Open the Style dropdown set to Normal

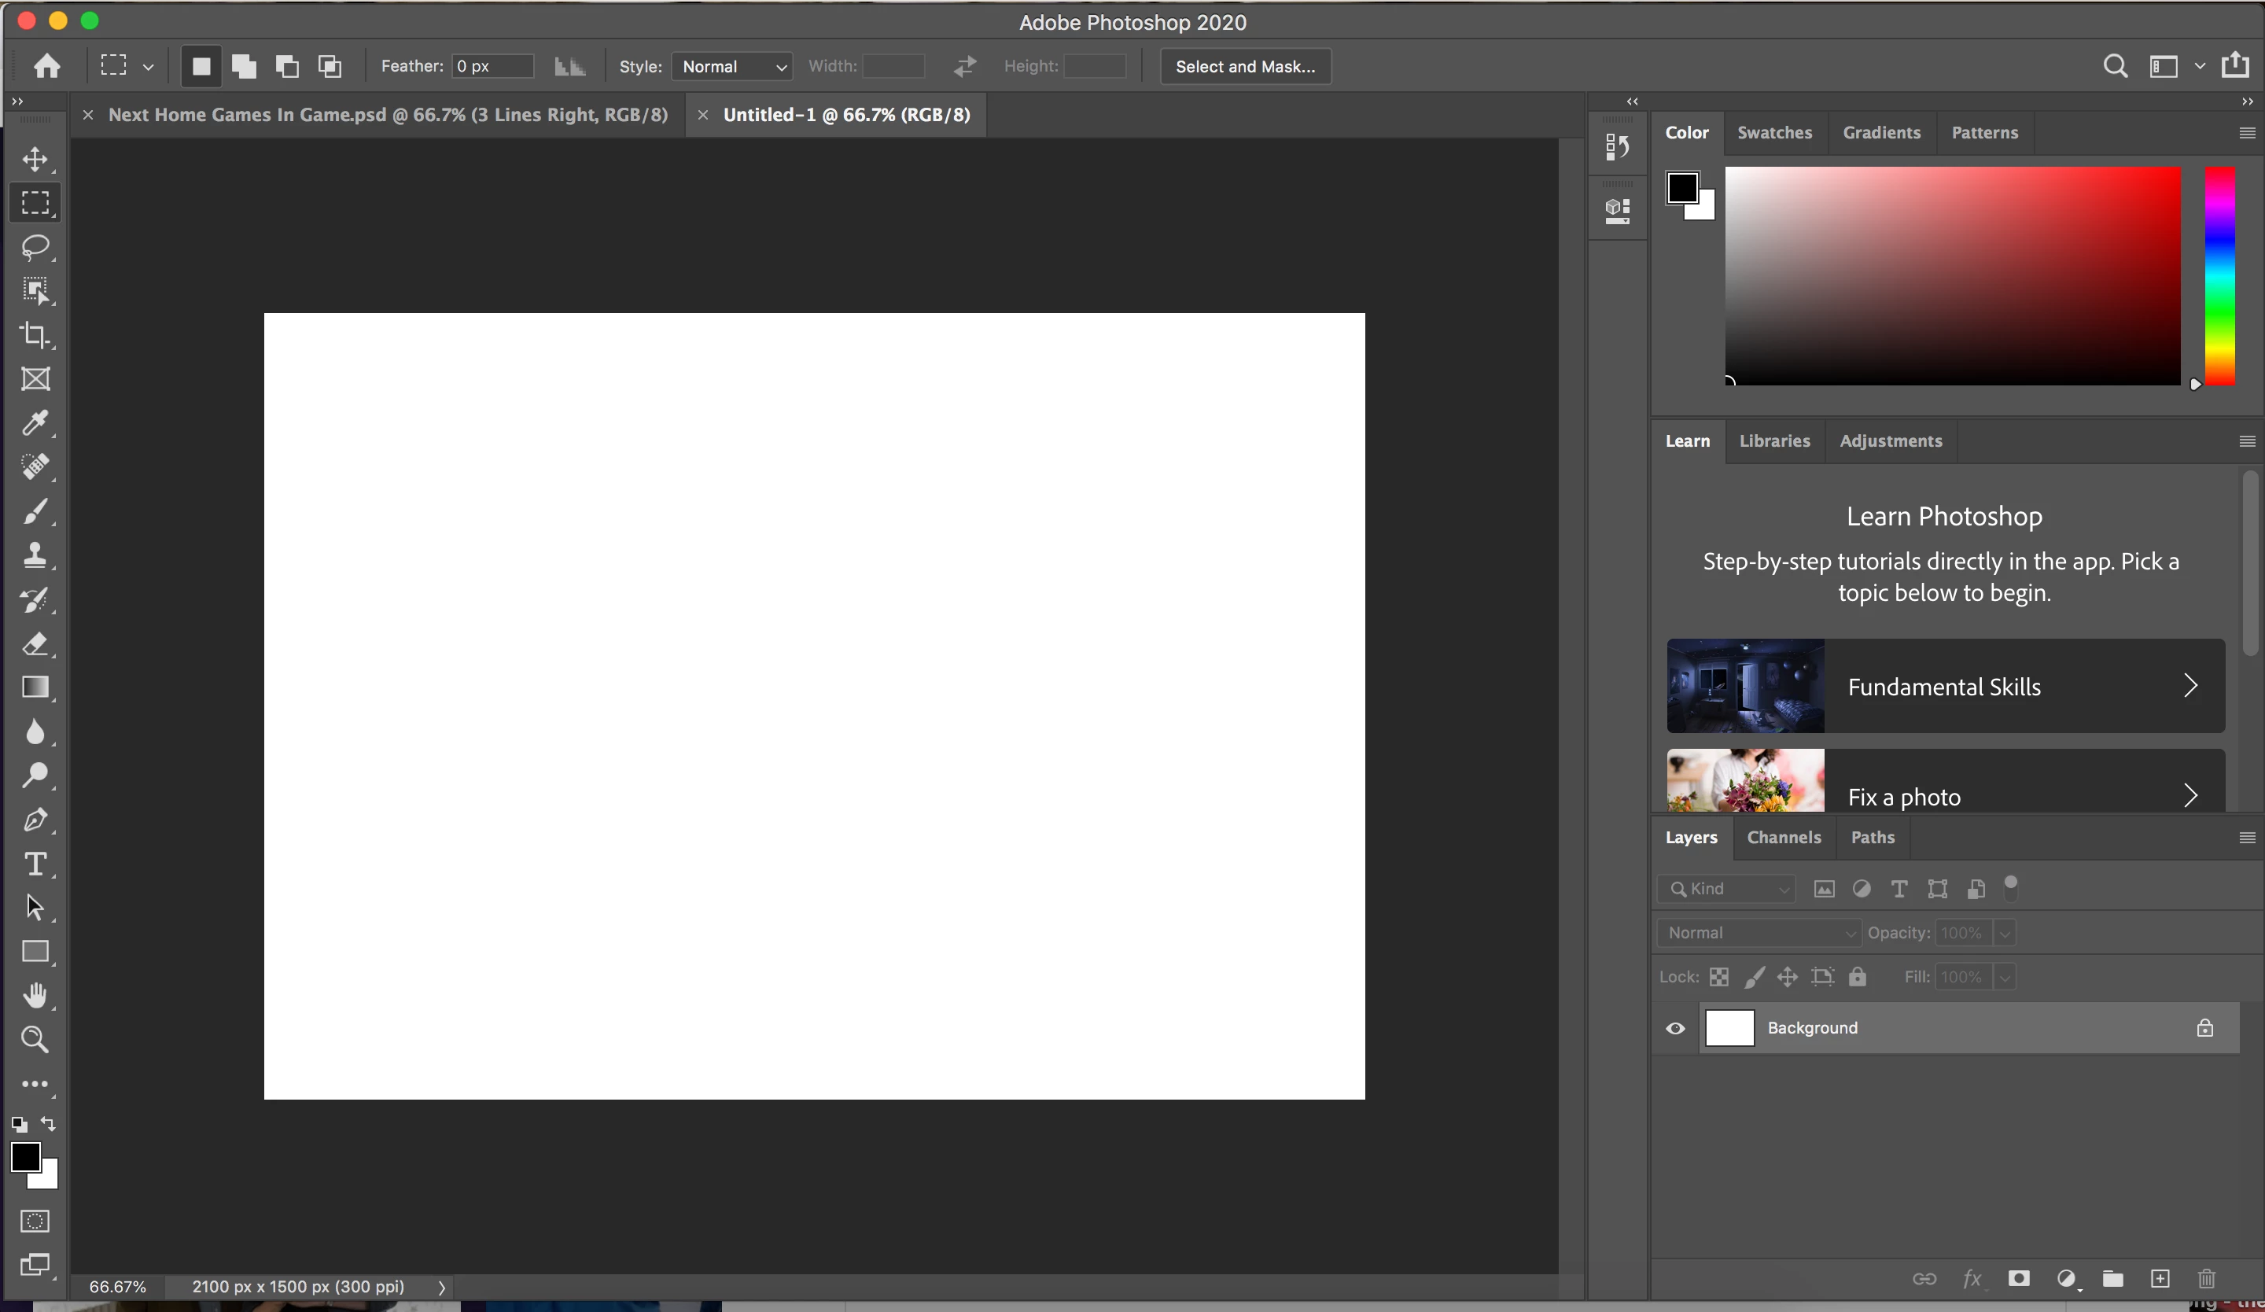[731, 67]
